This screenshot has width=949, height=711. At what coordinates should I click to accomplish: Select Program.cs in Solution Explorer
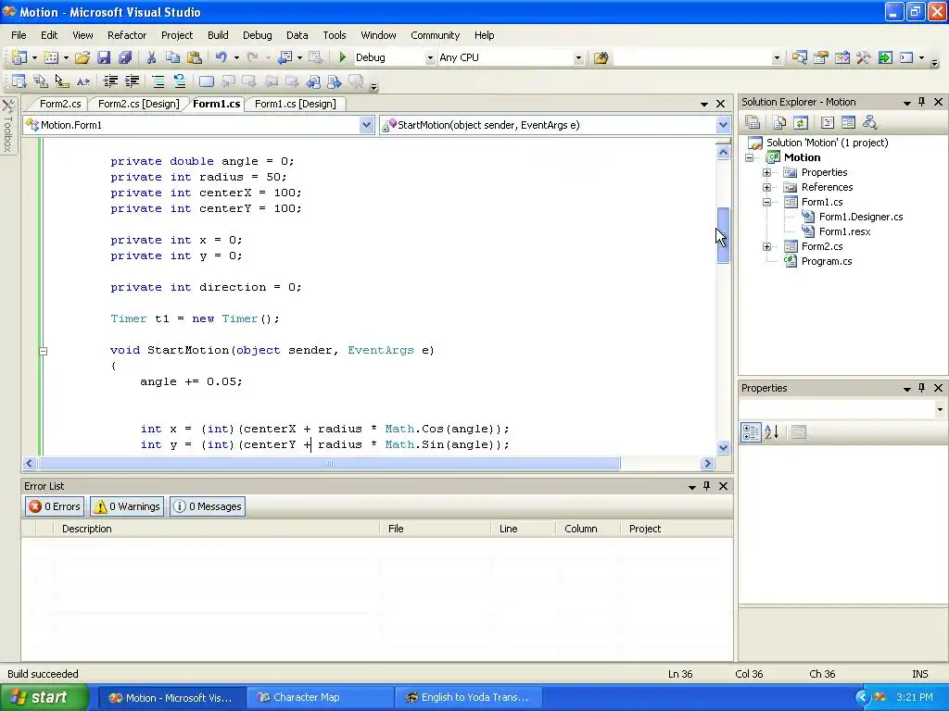point(826,261)
